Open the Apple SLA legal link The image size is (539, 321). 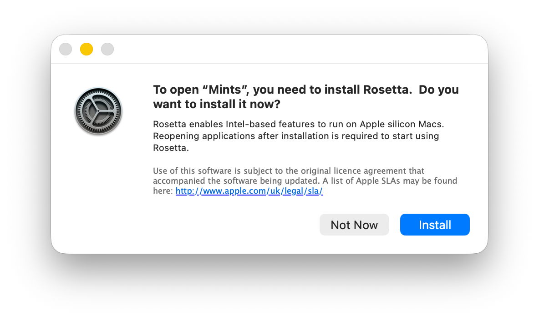249,191
